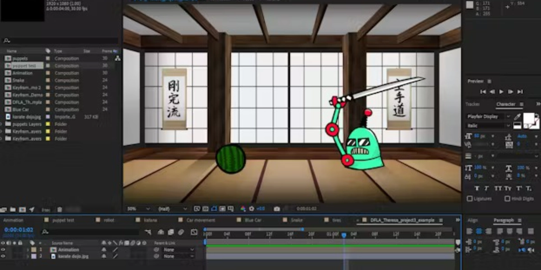Apply center text alignment in Paragraph panel
This screenshot has width=541, height=270.
[479, 231]
